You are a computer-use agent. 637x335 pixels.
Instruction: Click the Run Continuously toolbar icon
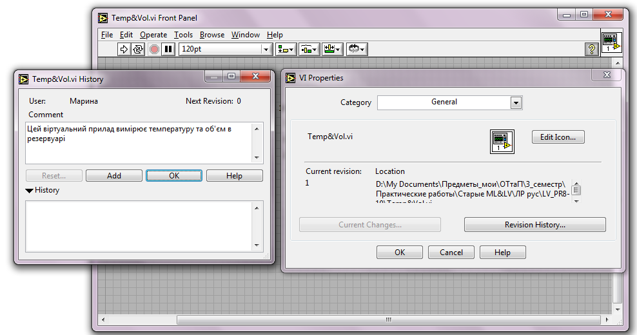pyautogui.click(x=138, y=49)
